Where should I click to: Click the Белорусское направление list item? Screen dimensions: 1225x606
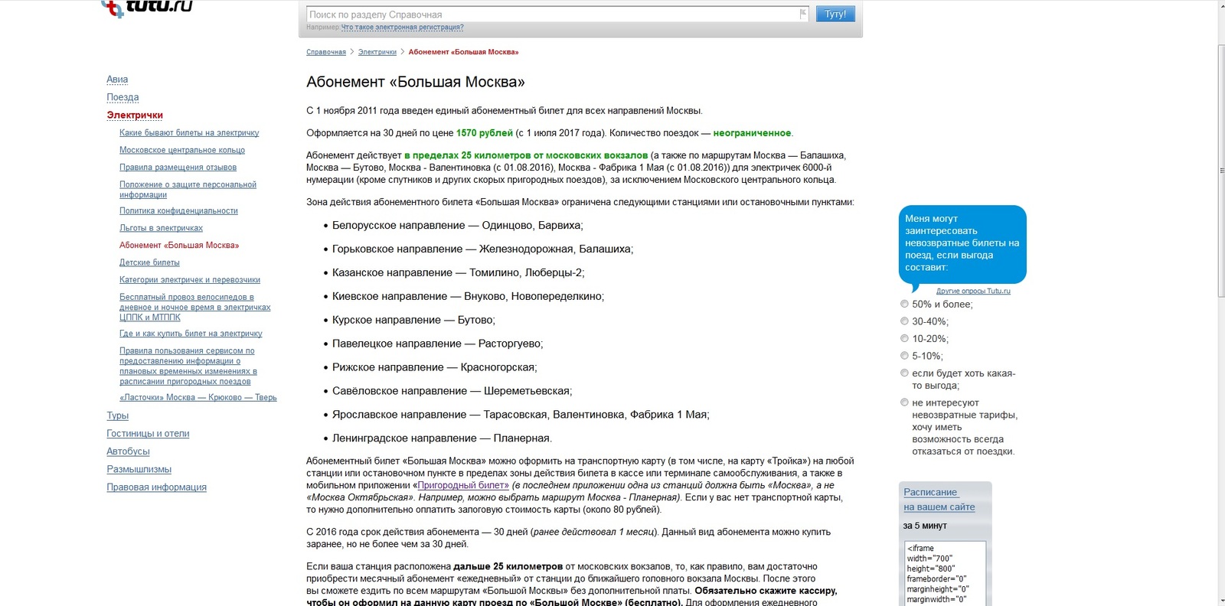[x=457, y=226]
